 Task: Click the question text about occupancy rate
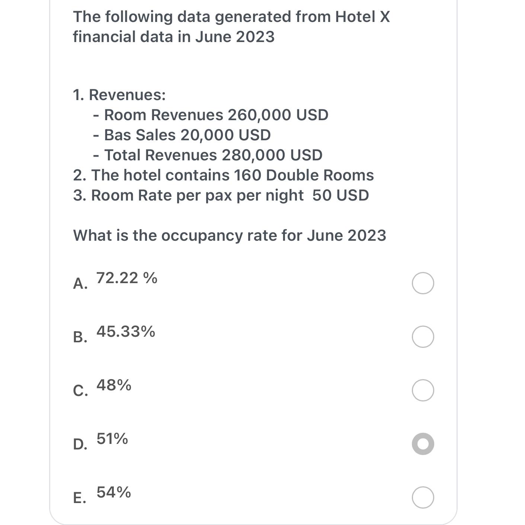230,235
